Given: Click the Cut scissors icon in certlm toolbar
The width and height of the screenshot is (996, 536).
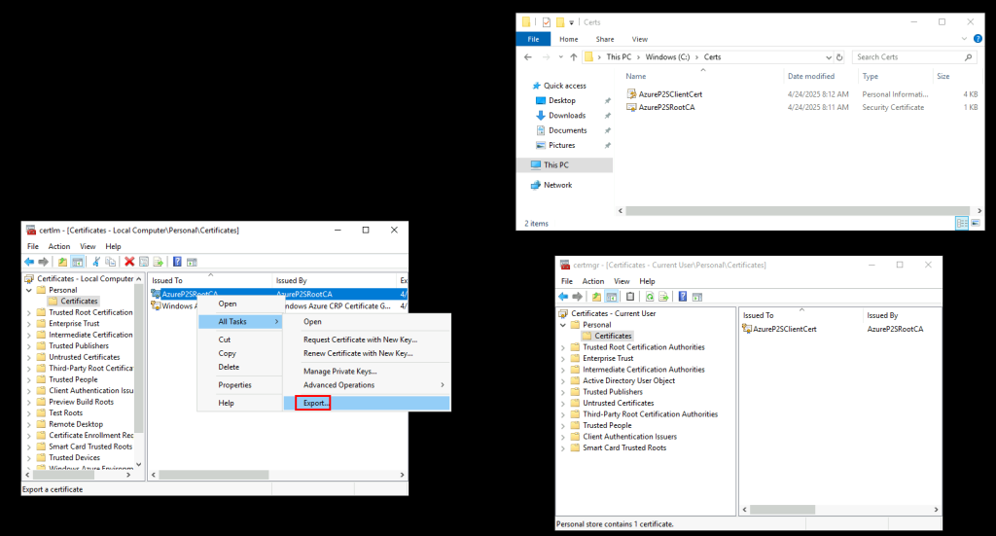Looking at the screenshot, I should pos(97,262).
